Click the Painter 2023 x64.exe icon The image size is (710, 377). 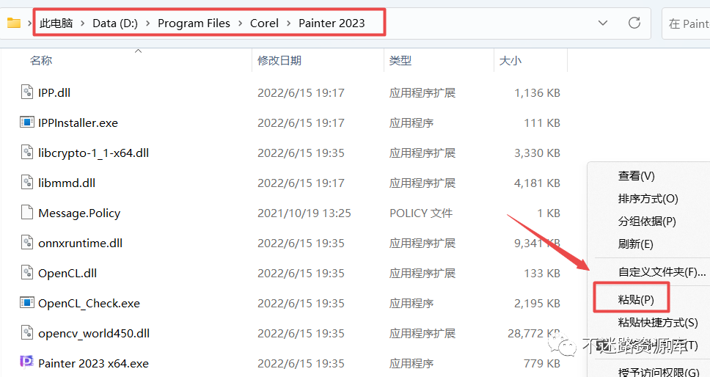(27, 362)
